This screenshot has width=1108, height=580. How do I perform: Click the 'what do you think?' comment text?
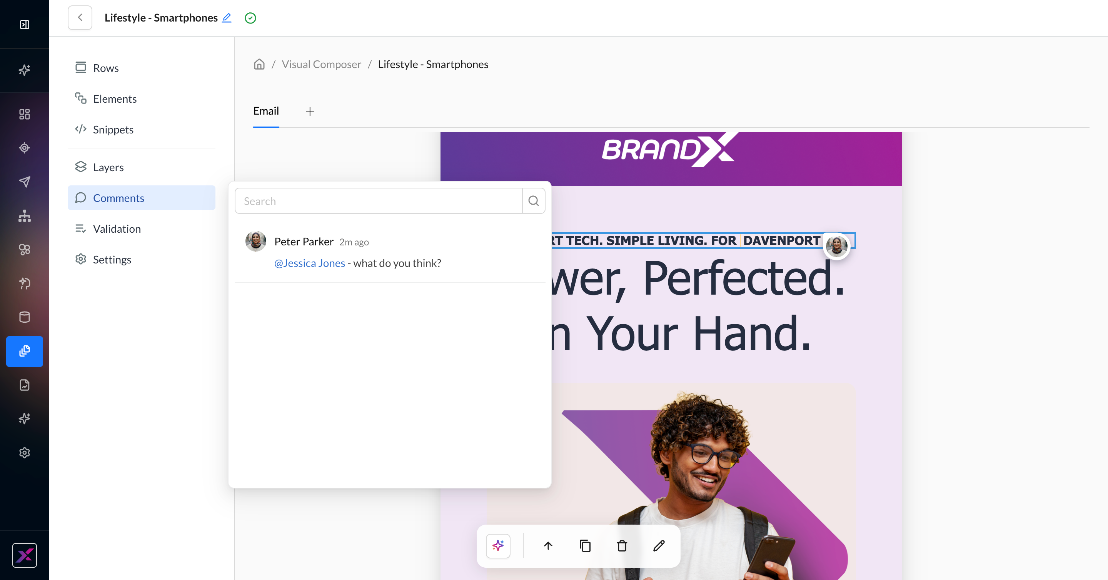397,263
